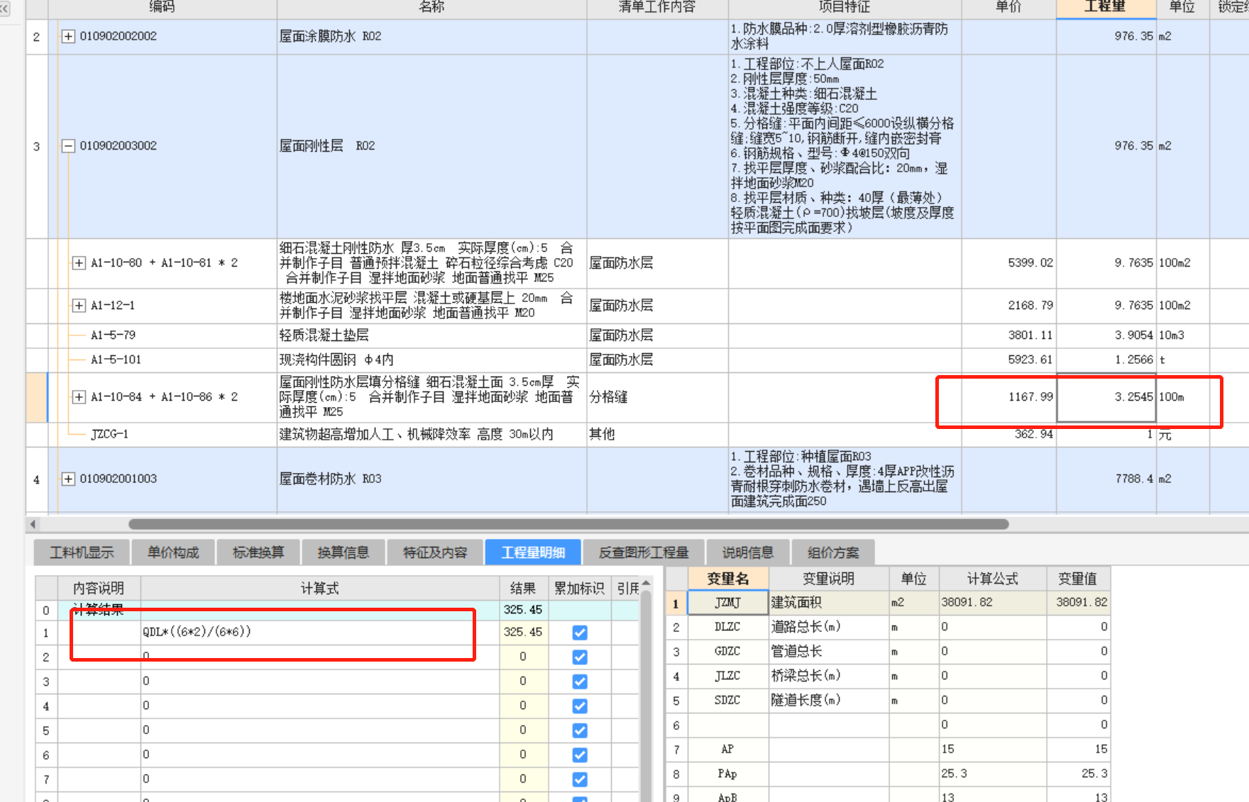Open the 特征及内容 tab
This screenshot has height=802, width=1249.
(435, 552)
